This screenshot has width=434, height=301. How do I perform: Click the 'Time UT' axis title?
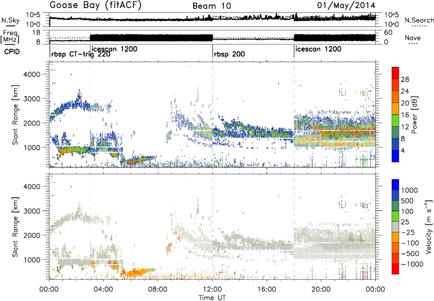[x=212, y=298]
